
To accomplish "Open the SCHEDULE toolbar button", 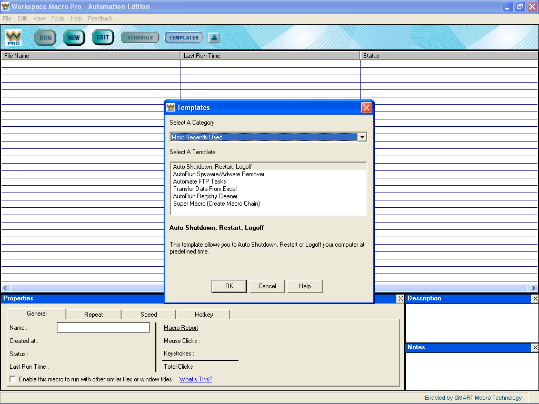I will (x=140, y=38).
